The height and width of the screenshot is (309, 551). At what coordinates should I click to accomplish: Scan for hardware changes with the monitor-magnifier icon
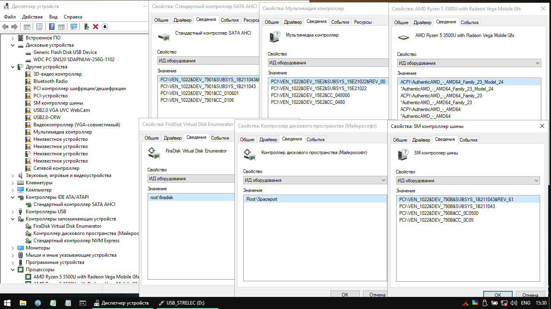coord(74,27)
